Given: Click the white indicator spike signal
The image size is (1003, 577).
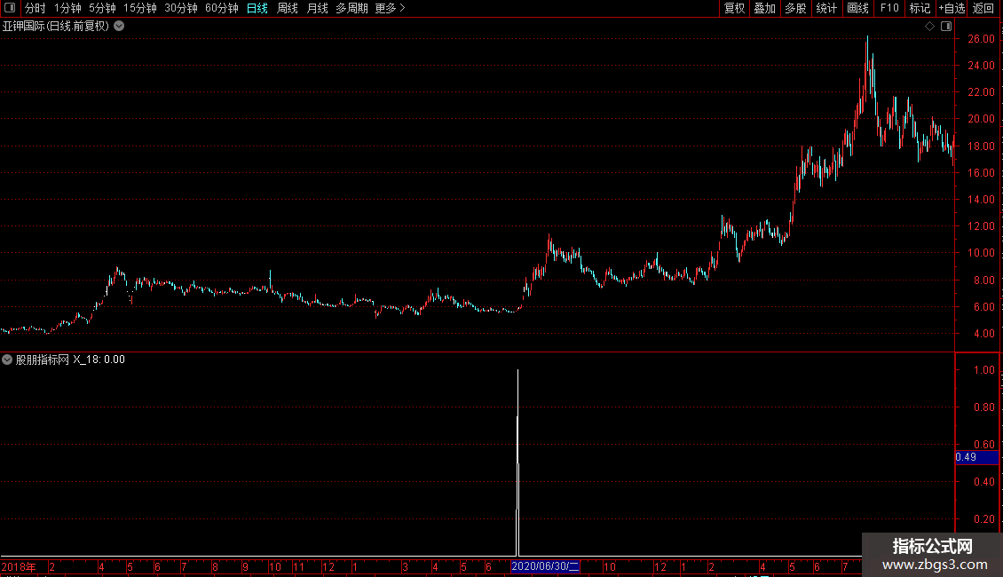Looking at the screenshot, I should pos(517,462).
